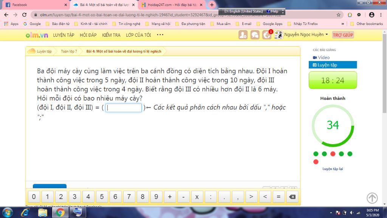Click Chrome icon in taskbar
Screen dimensions: 387x218
pos(60,213)
